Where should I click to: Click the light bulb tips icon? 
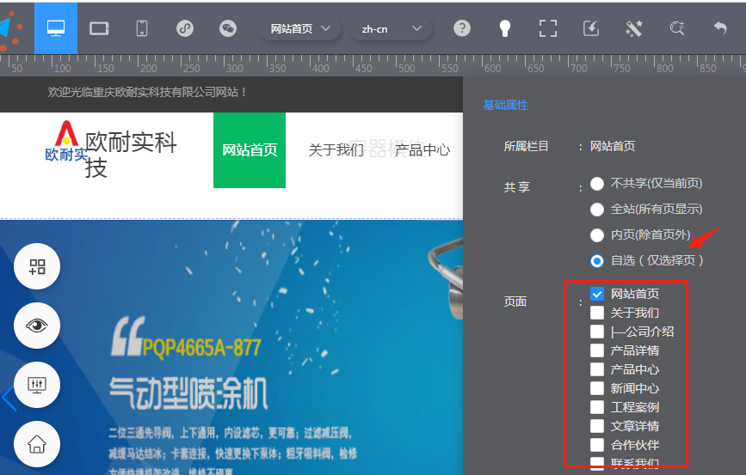[505, 28]
